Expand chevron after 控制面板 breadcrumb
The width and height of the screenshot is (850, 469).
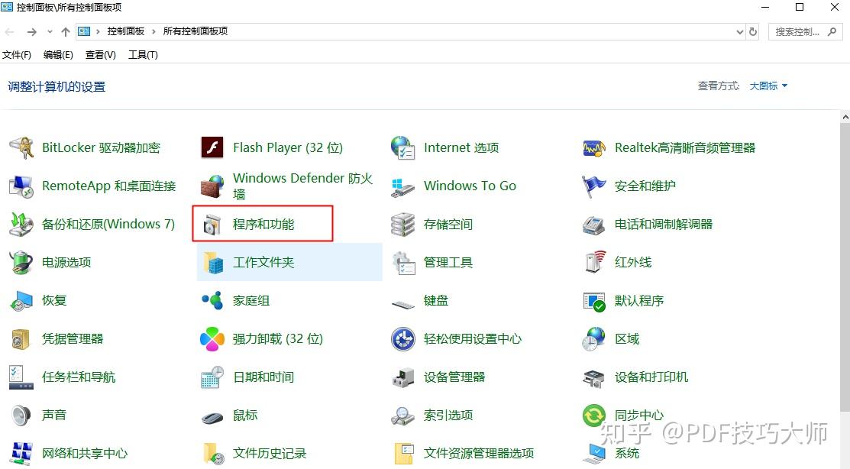154,31
